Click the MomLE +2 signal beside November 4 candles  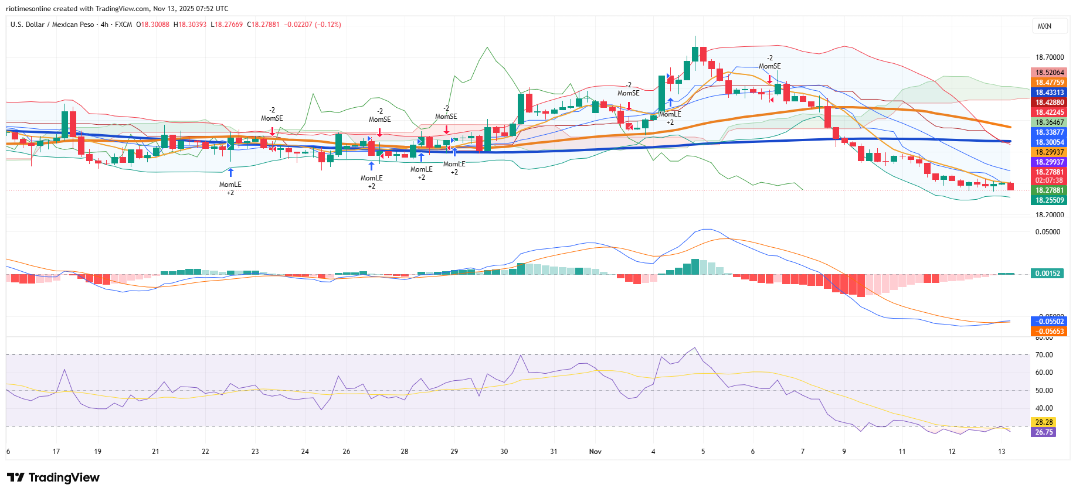(670, 118)
